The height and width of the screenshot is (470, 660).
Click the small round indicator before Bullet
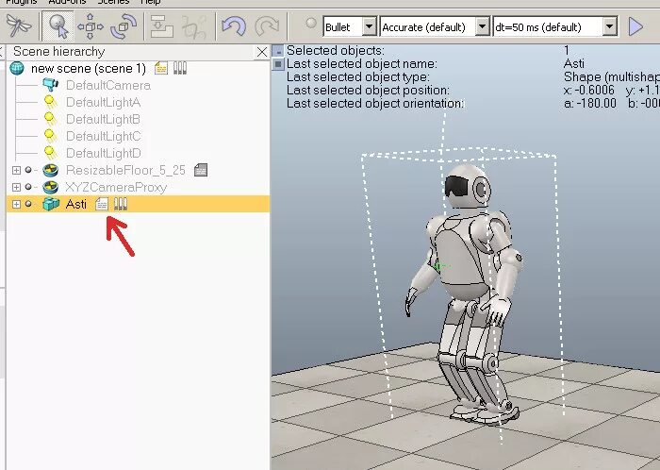[x=311, y=24]
